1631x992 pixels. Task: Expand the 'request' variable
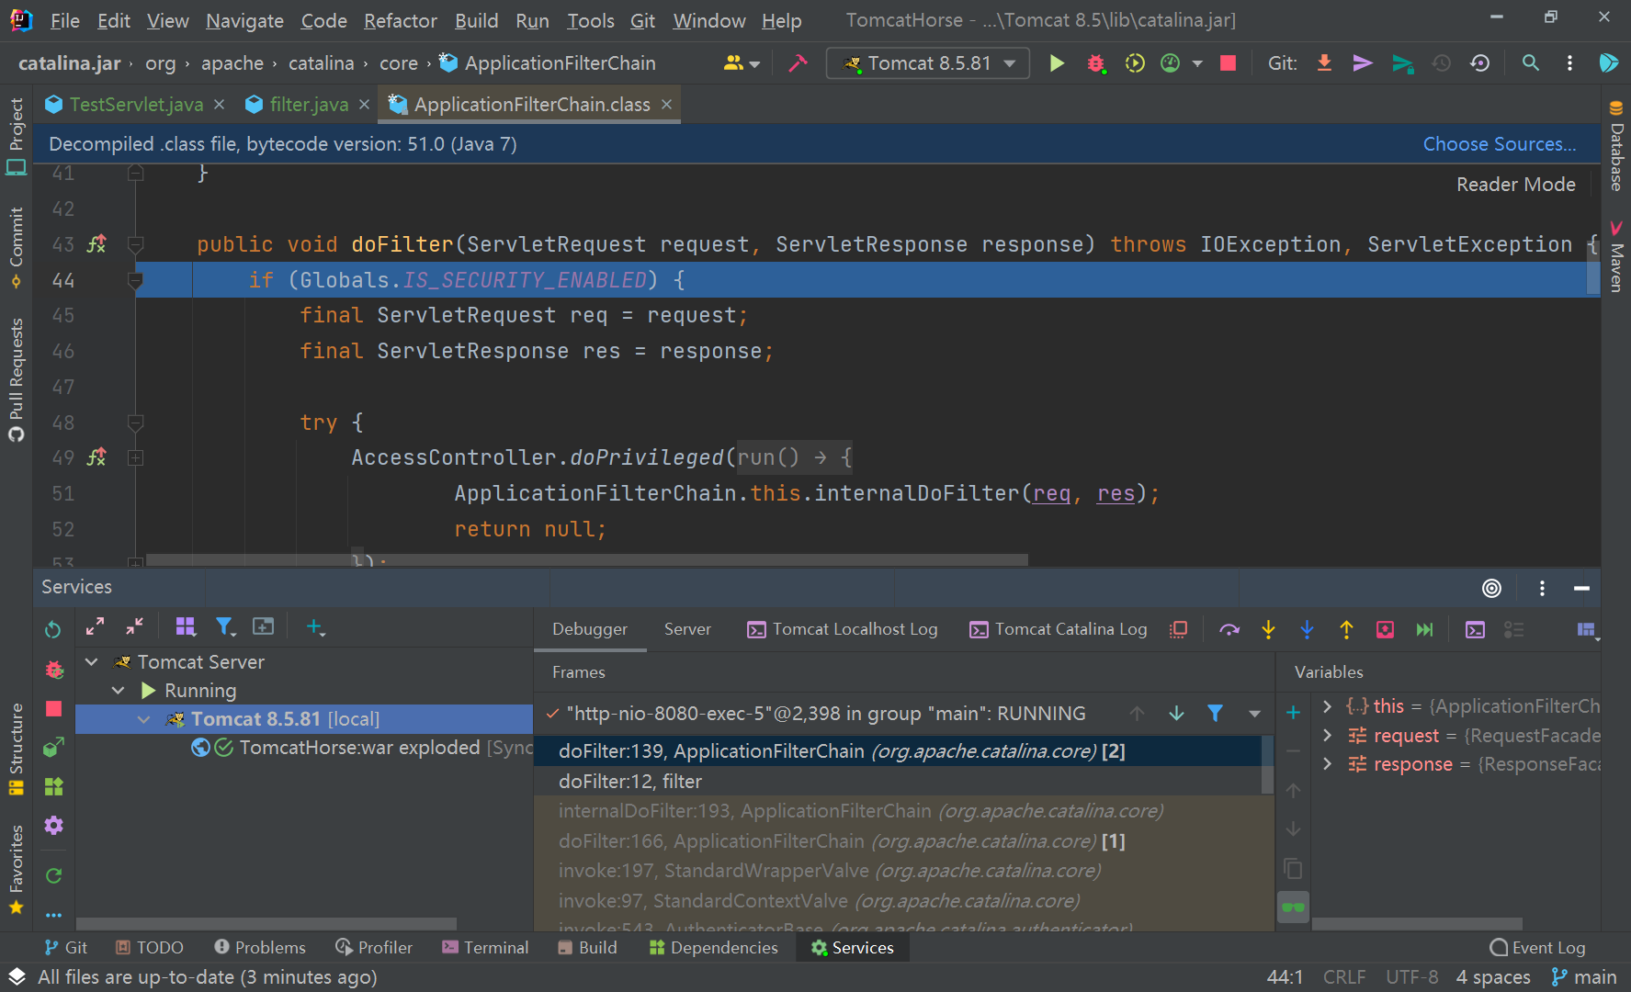click(1327, 736)
